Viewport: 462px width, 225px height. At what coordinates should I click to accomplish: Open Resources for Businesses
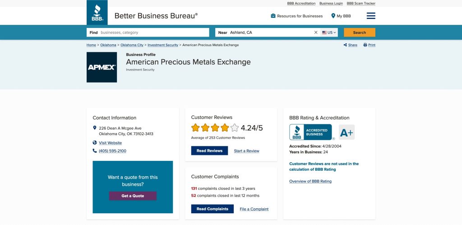(x=297, y=16)
